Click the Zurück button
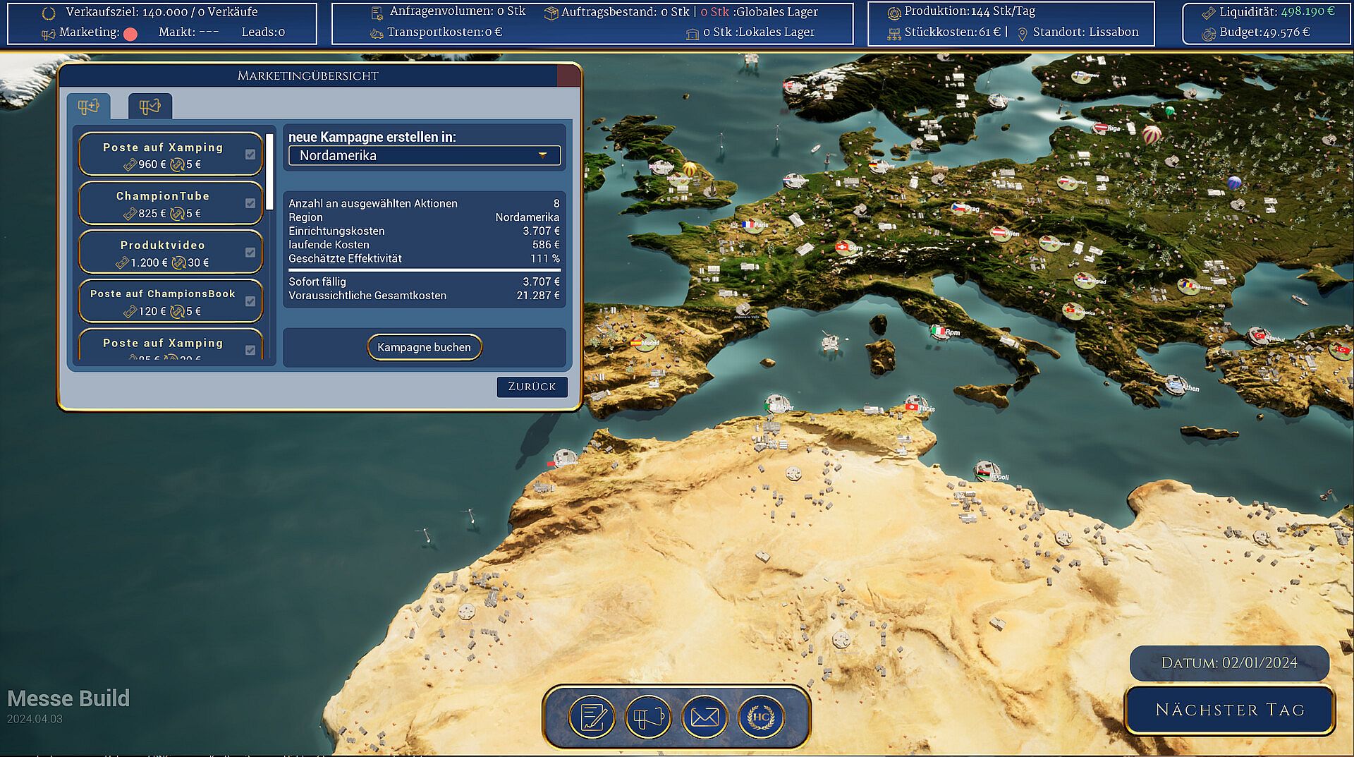The image size is (1354, 757). coord(532,387)
